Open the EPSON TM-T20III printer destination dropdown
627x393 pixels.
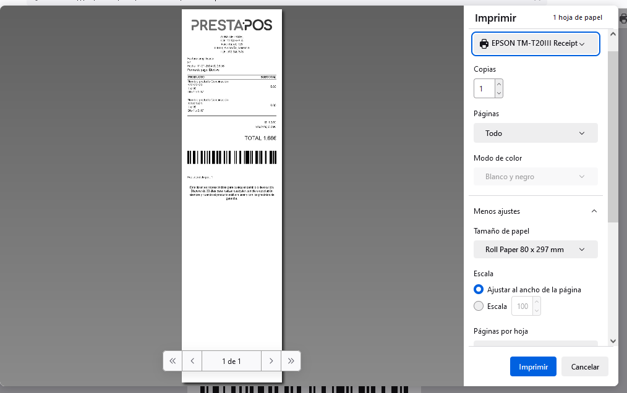tap(535, 44)
